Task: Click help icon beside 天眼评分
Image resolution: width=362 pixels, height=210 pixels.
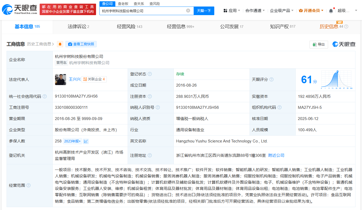Action: tap(271, 80)
